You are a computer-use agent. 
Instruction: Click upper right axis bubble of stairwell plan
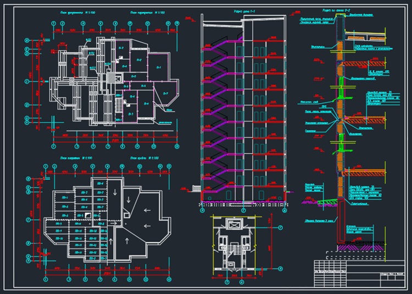tap(280, 228)
